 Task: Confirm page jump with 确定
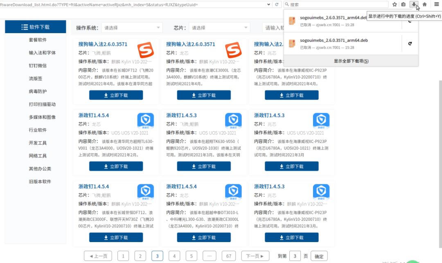click(319, 256)
